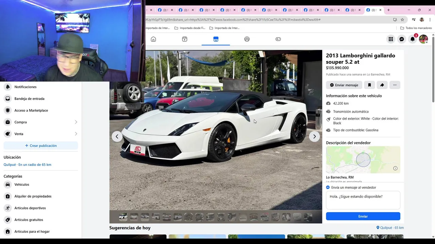This screenshot has height=244, width=435.
Task: Open Acceso a Marketplace in sidebar
Action: coord(41,110)
